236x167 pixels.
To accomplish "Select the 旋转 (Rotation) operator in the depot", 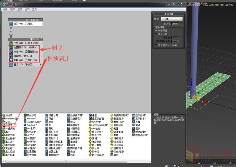I will [x=71, y=122].
